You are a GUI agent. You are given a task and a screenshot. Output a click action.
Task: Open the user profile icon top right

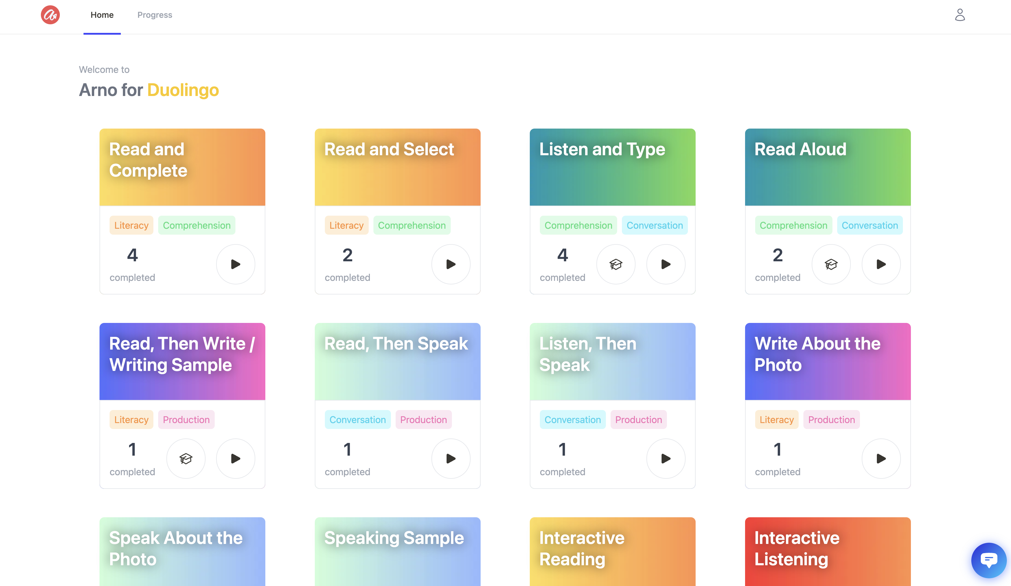pyautogui.click(x=960, y=15)
